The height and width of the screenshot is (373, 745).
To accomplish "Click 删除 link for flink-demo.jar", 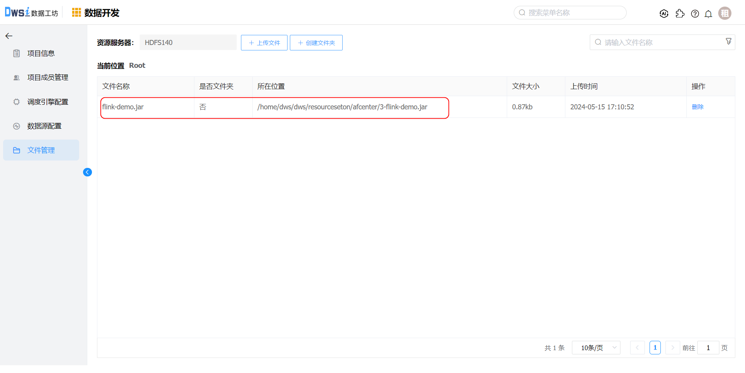I will click(x=697, y=107).
